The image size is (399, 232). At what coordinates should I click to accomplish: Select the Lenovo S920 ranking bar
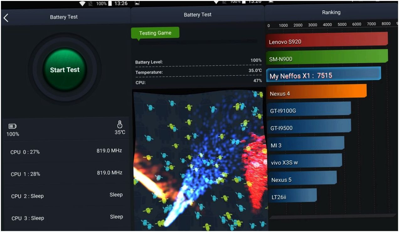(327, 39)
